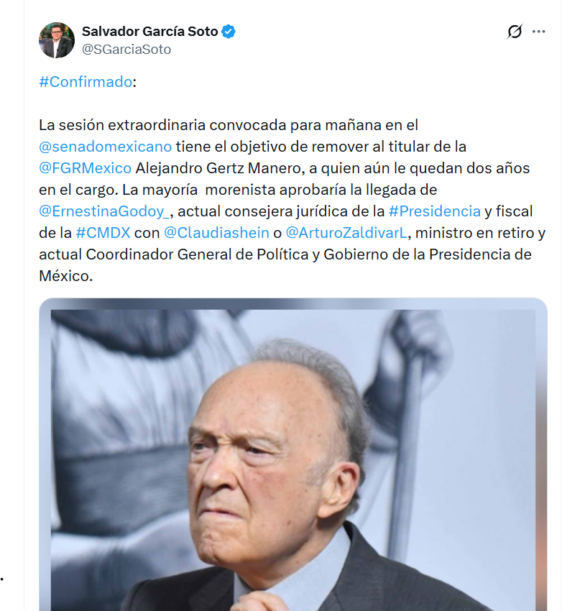This screenshot has height=611, width=562.
Task: Click the closing word 'México.' in the tweet
Action: point(66,276)
